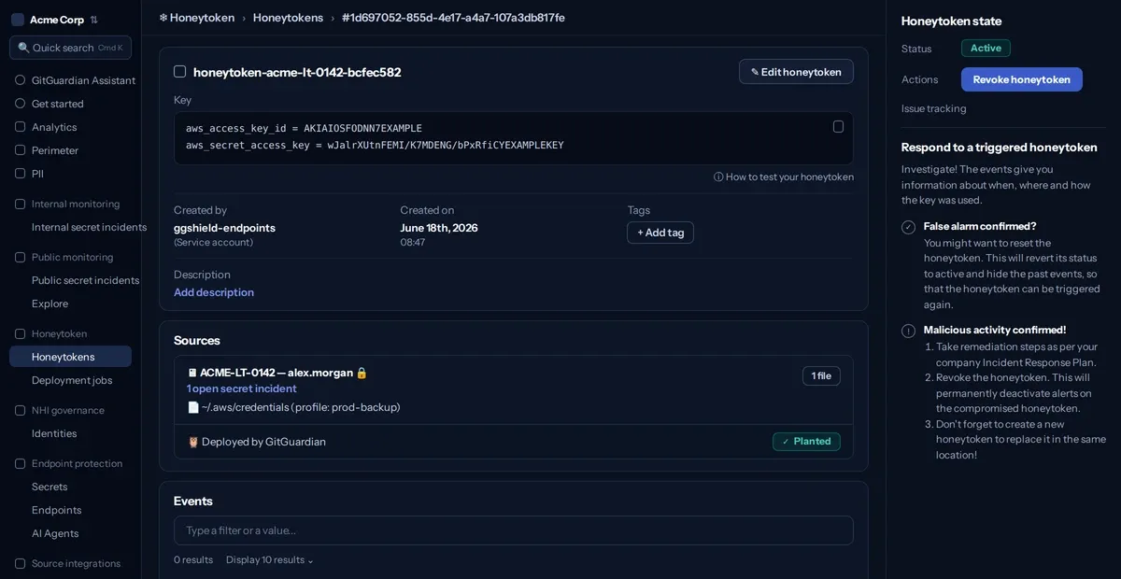
Task: Click the honeytoken ID breadcrumb
Action: (453, 18)
